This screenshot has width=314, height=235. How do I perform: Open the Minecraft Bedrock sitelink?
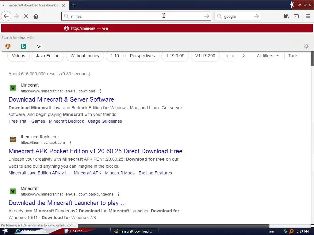coord(67,121)
